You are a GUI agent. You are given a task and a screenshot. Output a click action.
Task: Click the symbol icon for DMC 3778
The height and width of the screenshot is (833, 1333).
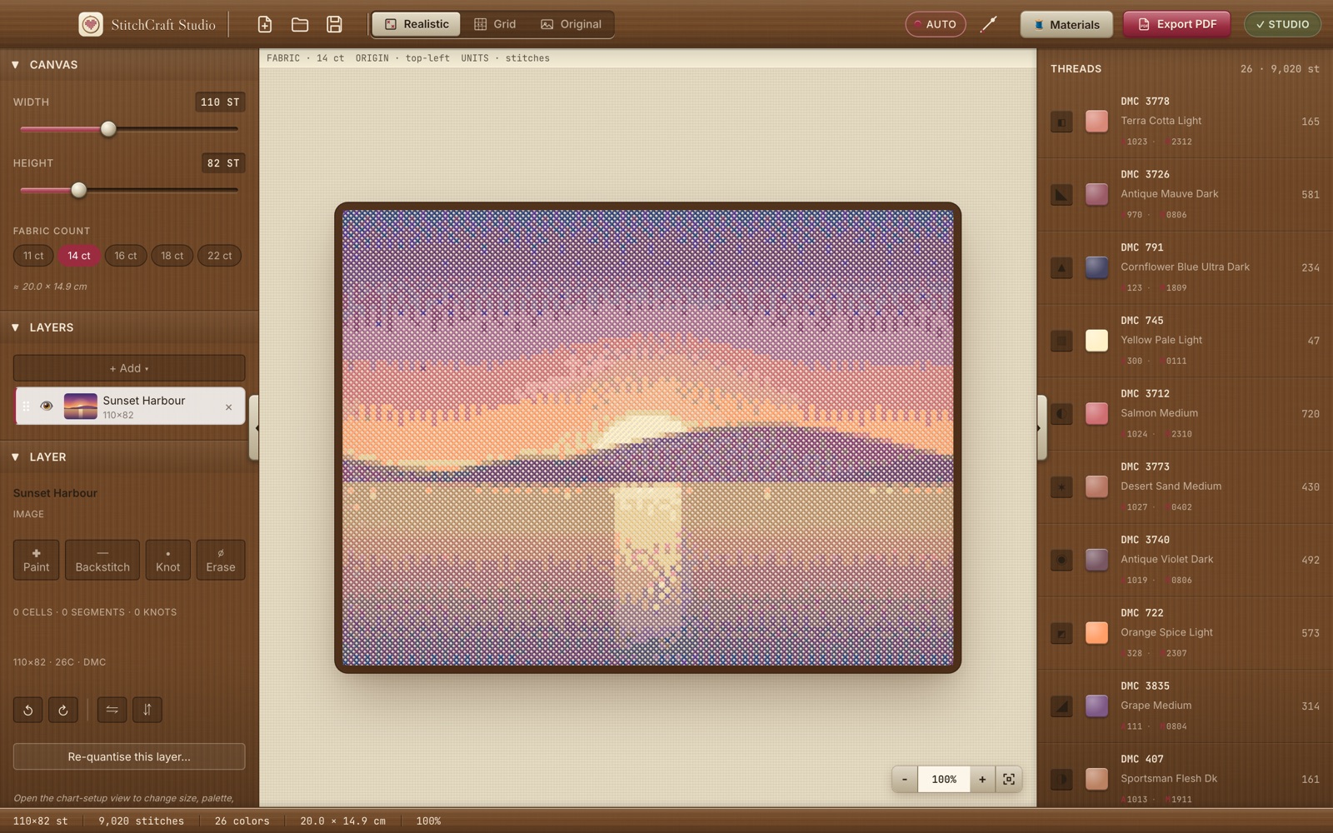point(1061,122)
